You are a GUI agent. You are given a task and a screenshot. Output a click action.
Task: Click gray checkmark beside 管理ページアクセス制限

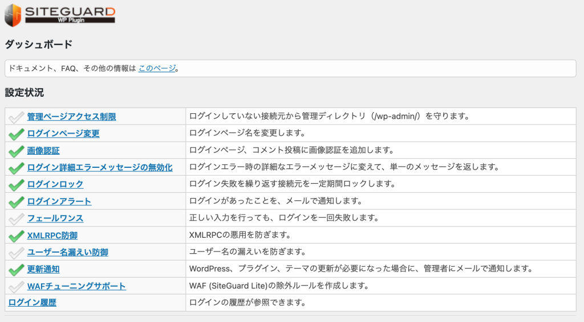point(16,117)
